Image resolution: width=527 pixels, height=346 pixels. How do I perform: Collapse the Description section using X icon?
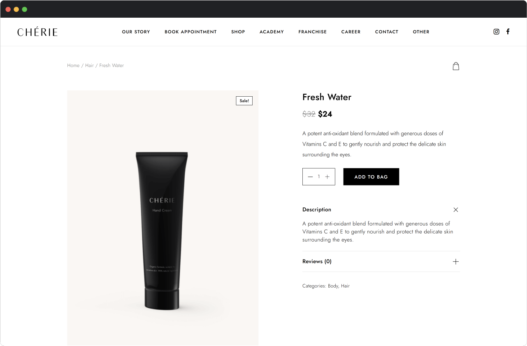[x=456, y=210]
